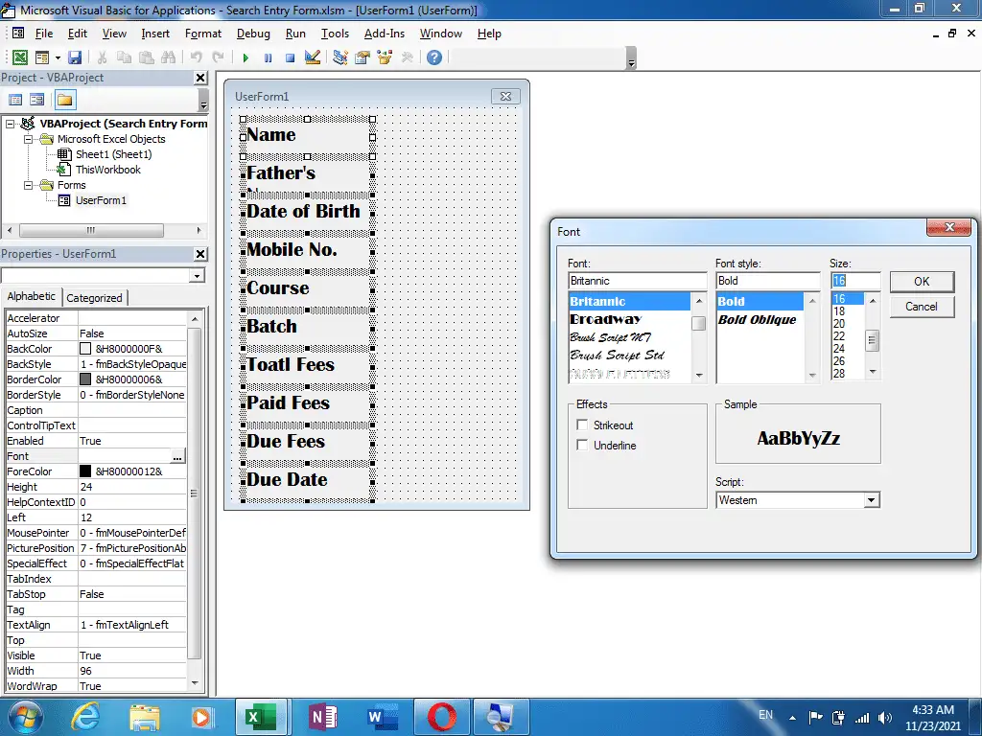The height and width of the screenshot is (736, 982).
Task: Open the Tools menu
Action: pyautogui.click(x=335, y=34)
